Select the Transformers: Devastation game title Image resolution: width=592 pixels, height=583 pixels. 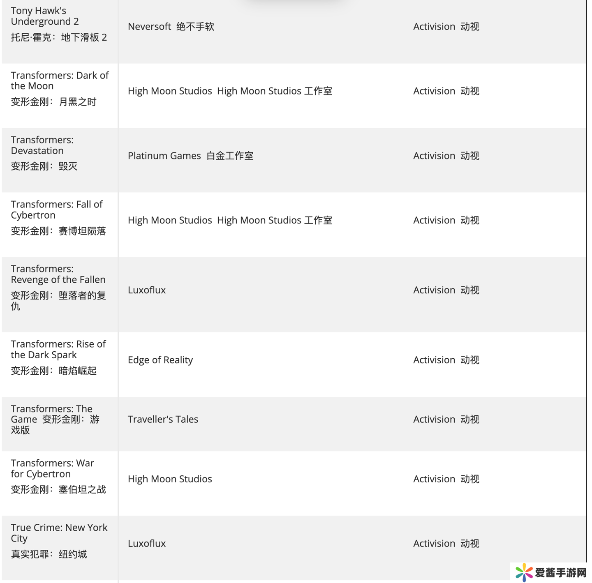42,145
